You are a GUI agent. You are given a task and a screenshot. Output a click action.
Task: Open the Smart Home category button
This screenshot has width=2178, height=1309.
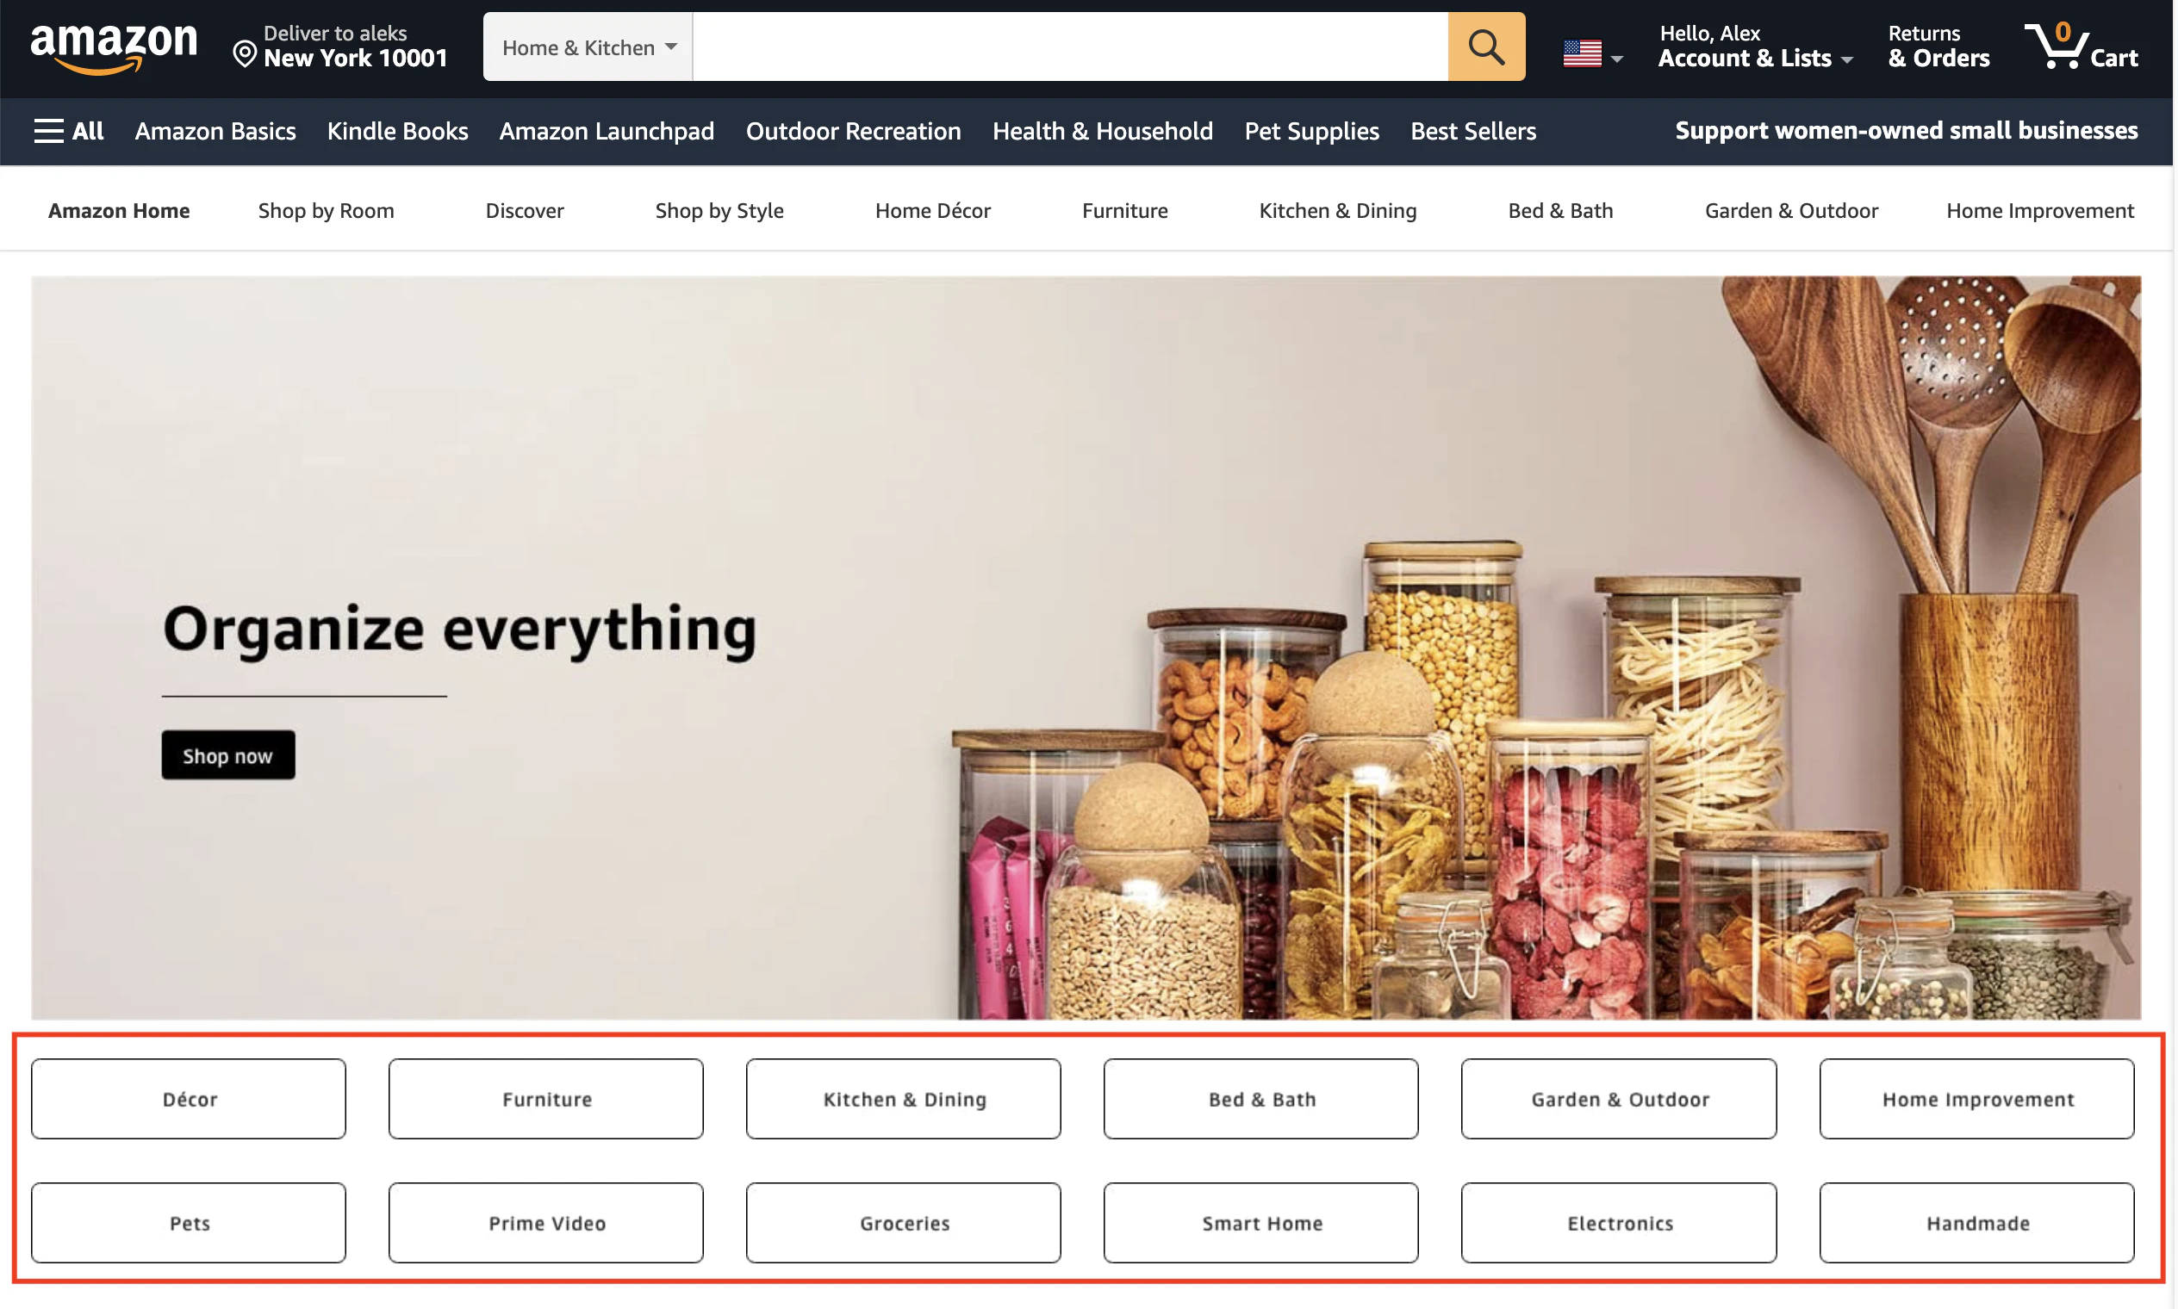pyautogui.click(x=1261, y=1223)
